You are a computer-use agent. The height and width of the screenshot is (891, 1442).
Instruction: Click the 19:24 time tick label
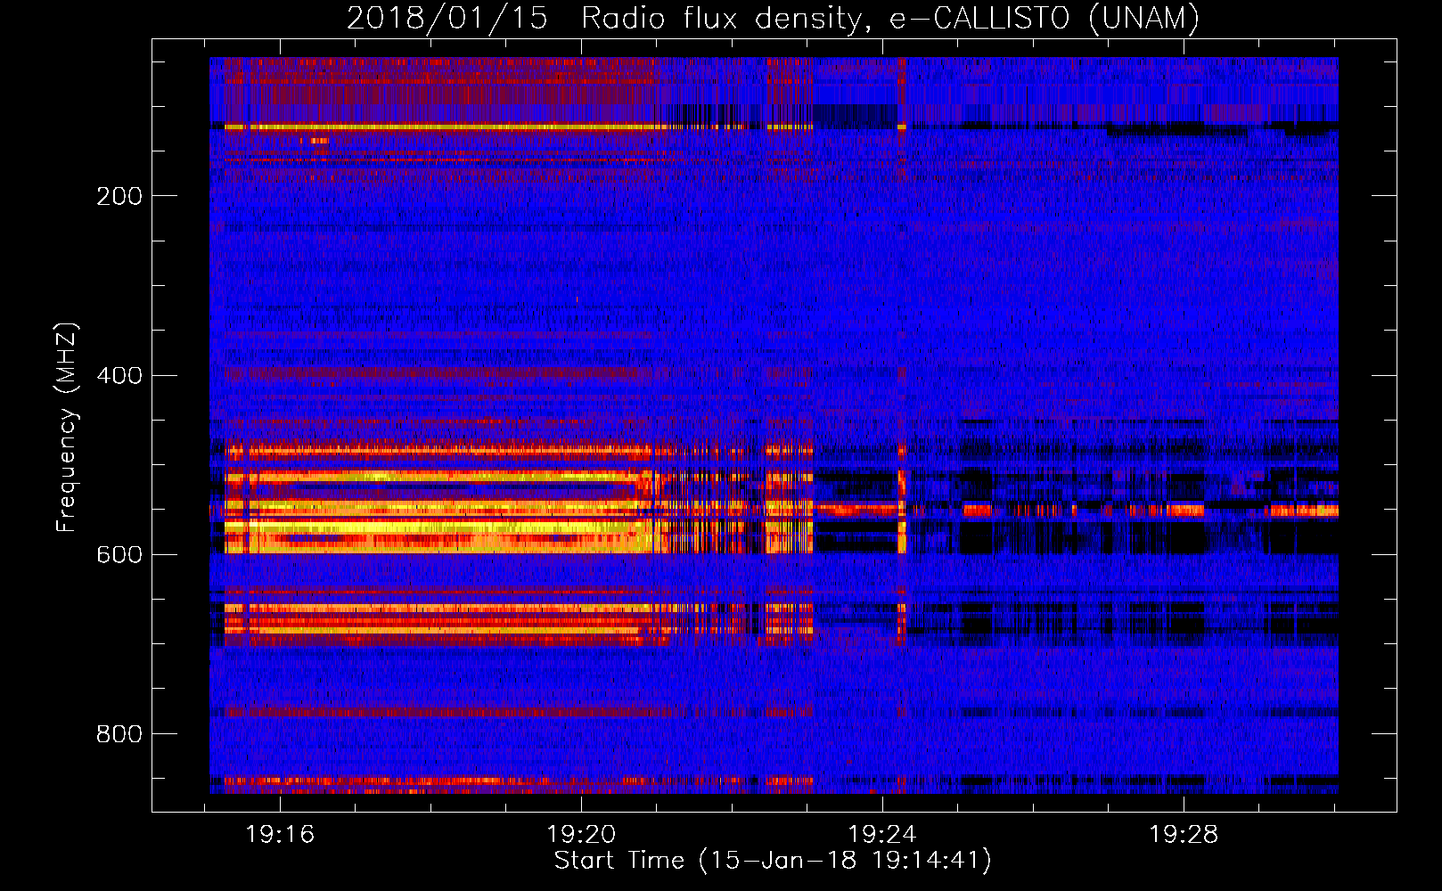tap(882, 835)
